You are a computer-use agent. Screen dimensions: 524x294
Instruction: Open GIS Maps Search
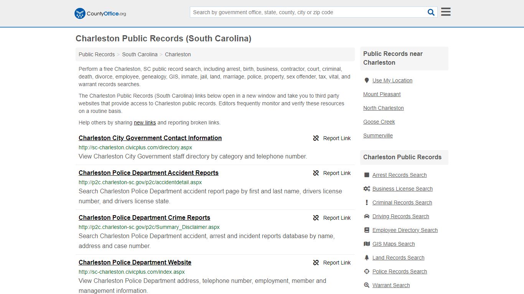coord(394,244)
